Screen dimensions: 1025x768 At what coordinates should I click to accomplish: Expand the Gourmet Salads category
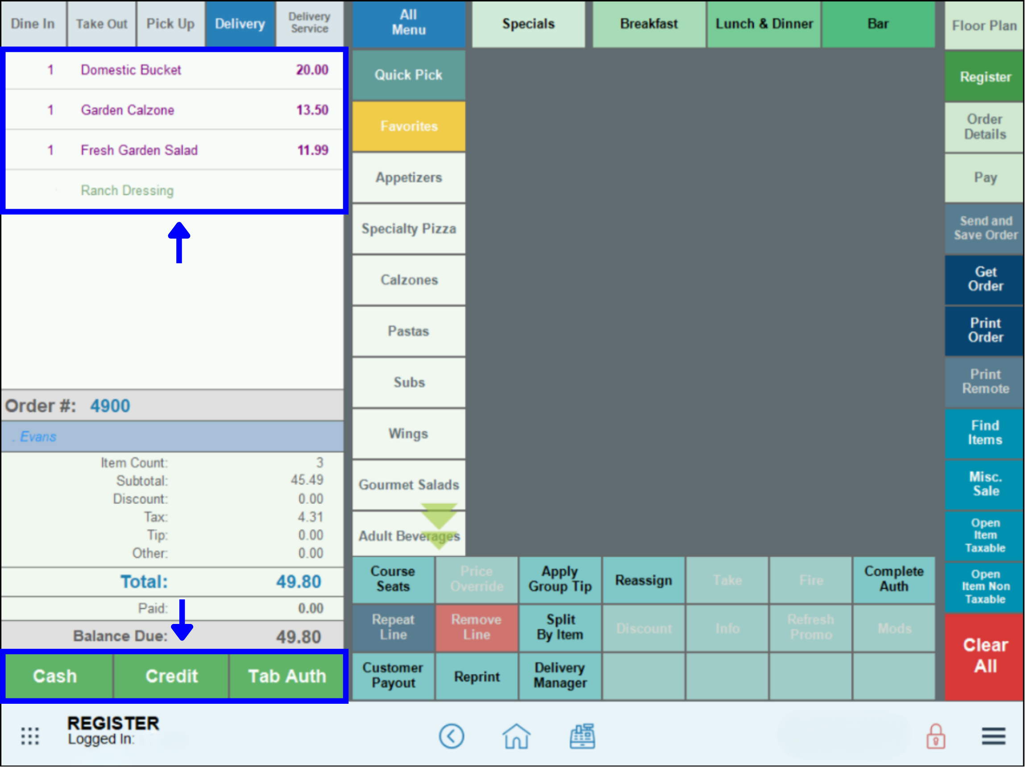tap(409, 485)
